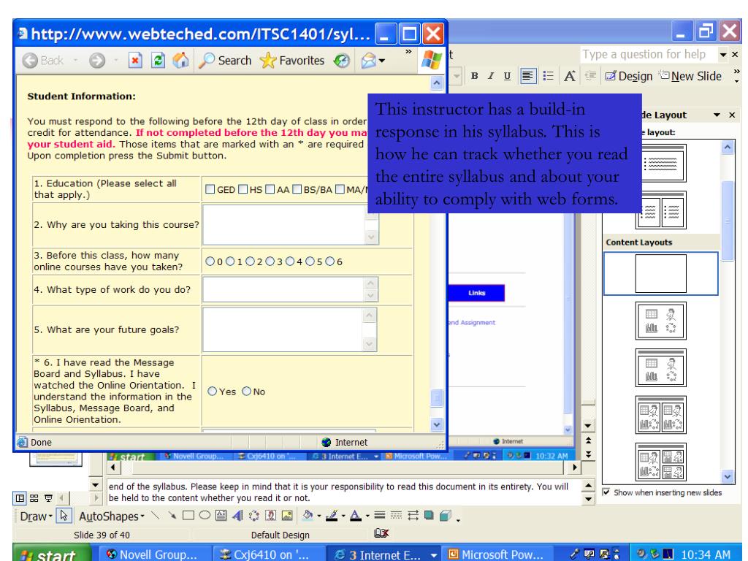
Task: Check the GED education checkbox
Action: 210,189
